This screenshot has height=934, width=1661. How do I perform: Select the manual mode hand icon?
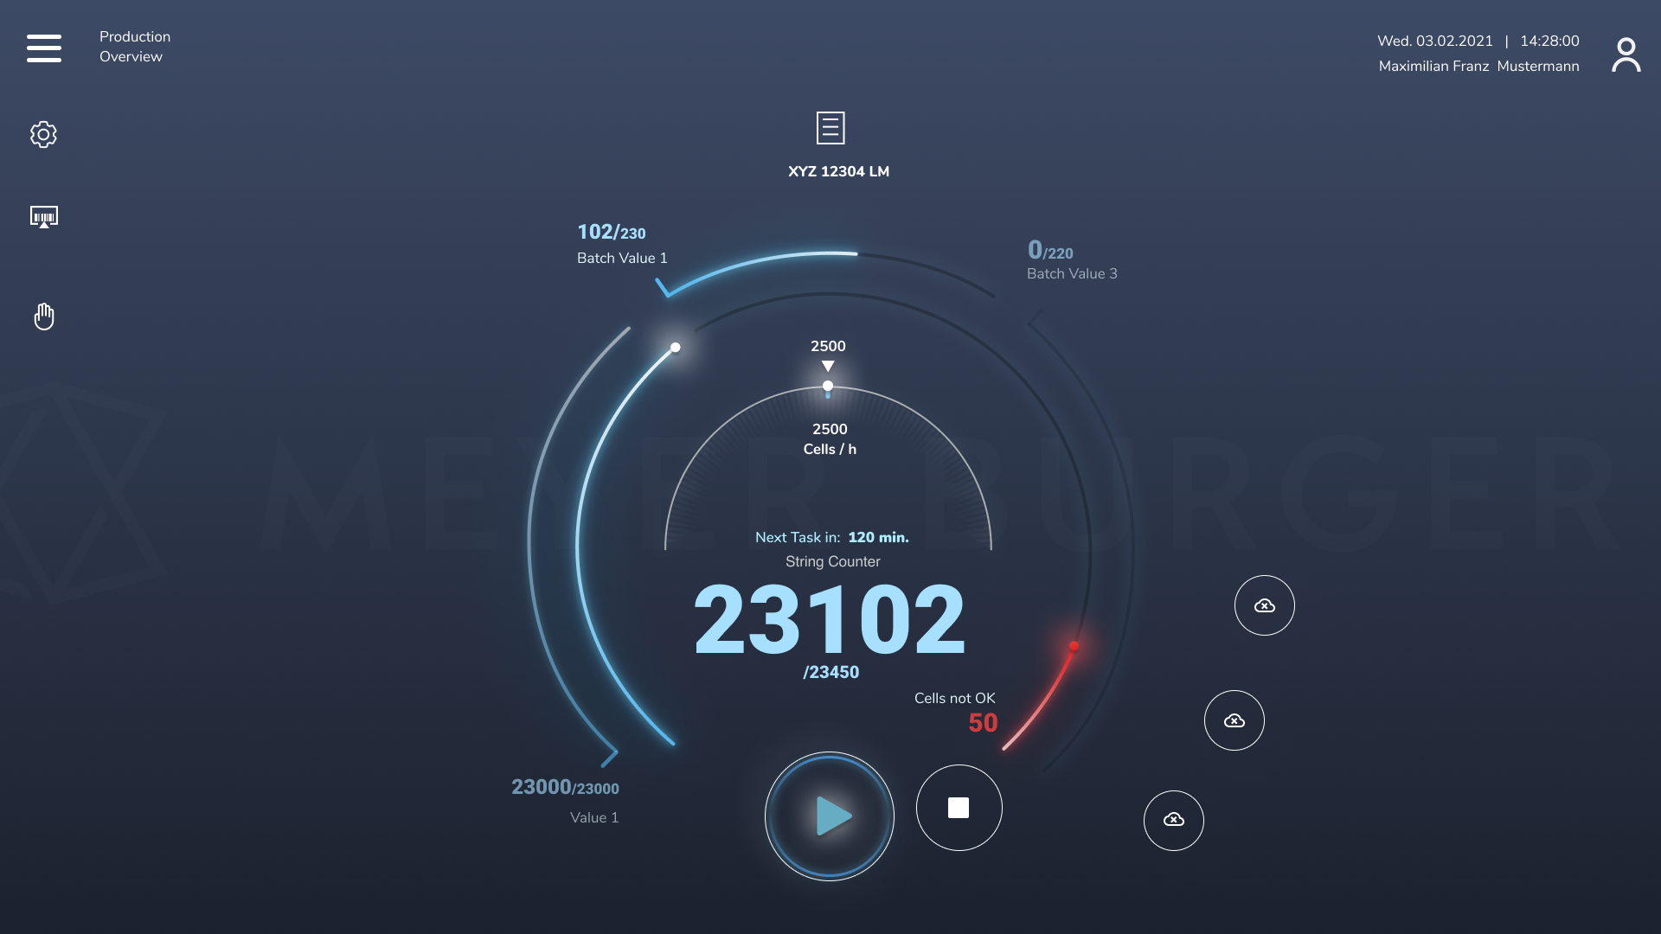pos(44,317)
